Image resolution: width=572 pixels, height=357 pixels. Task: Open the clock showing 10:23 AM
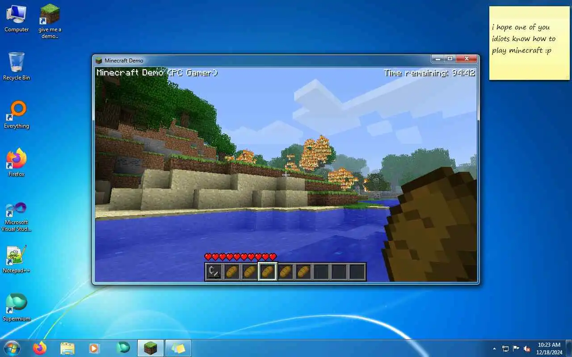point(549,349)
